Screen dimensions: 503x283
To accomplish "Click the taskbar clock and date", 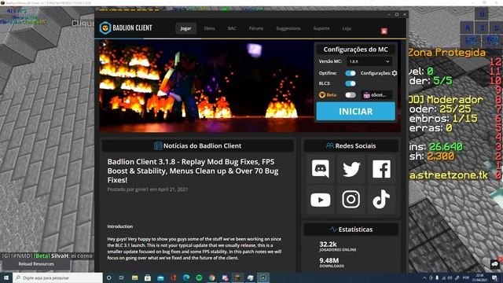I will click(x=480, y=277).
